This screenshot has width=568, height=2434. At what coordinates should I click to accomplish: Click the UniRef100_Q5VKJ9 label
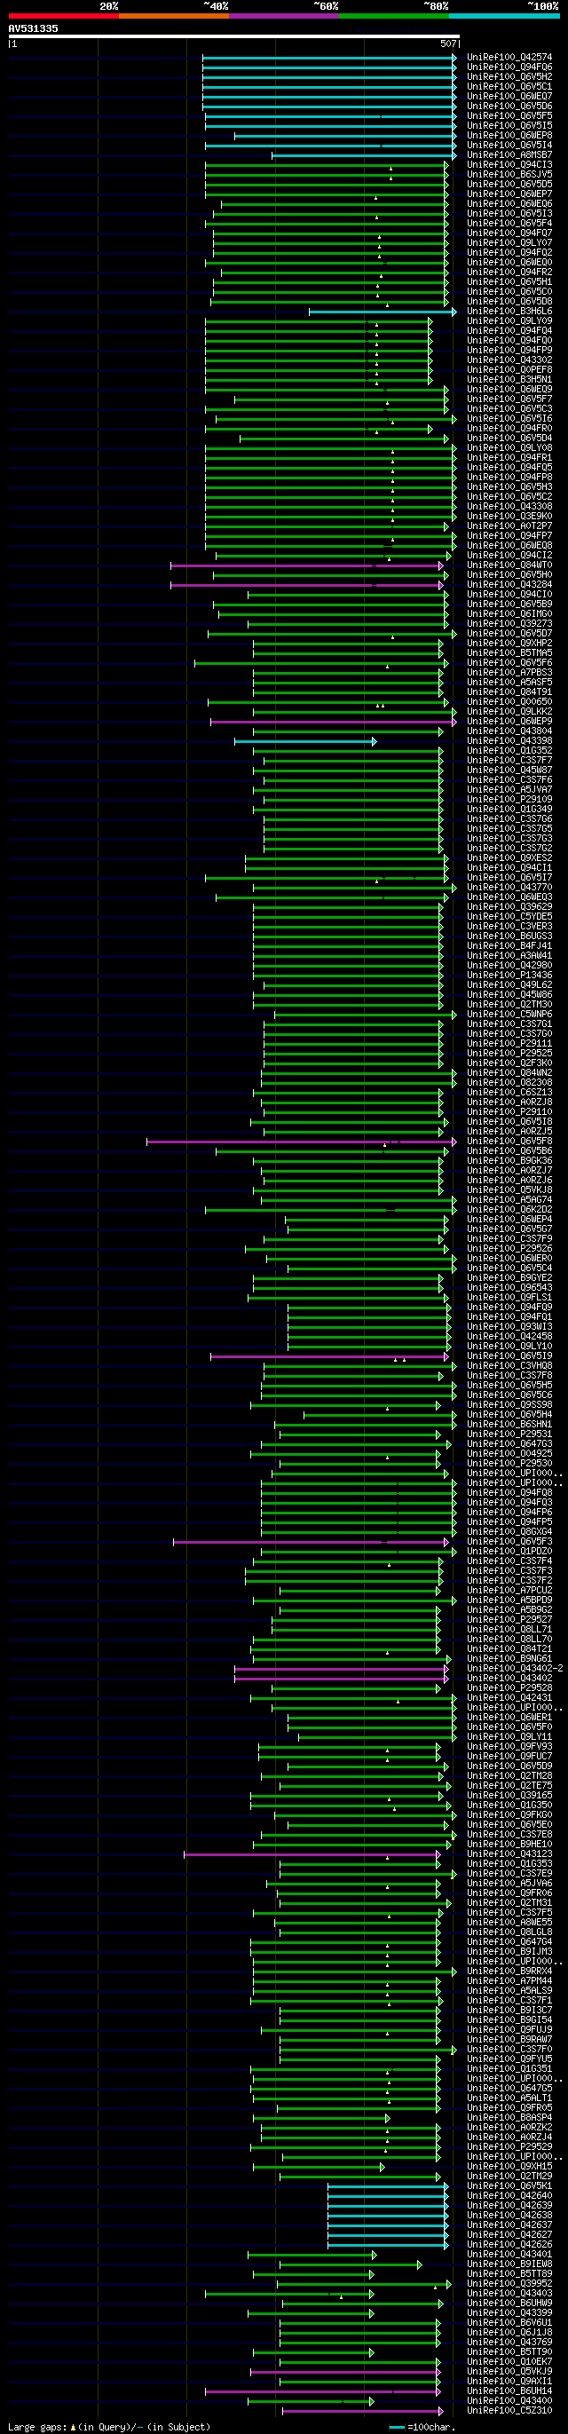point(509,2372)
